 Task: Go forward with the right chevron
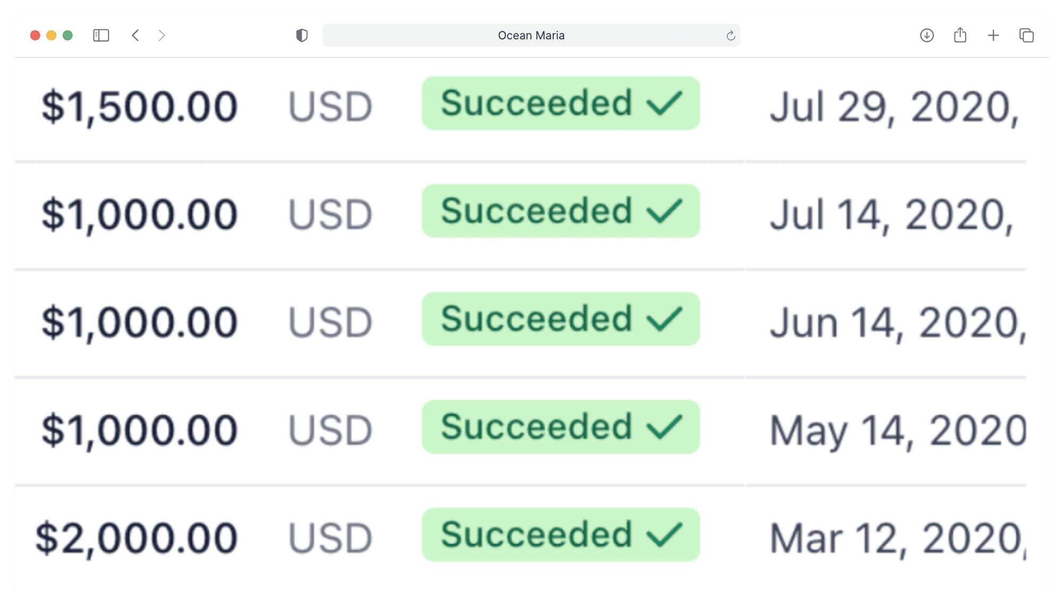pos(162,36)
